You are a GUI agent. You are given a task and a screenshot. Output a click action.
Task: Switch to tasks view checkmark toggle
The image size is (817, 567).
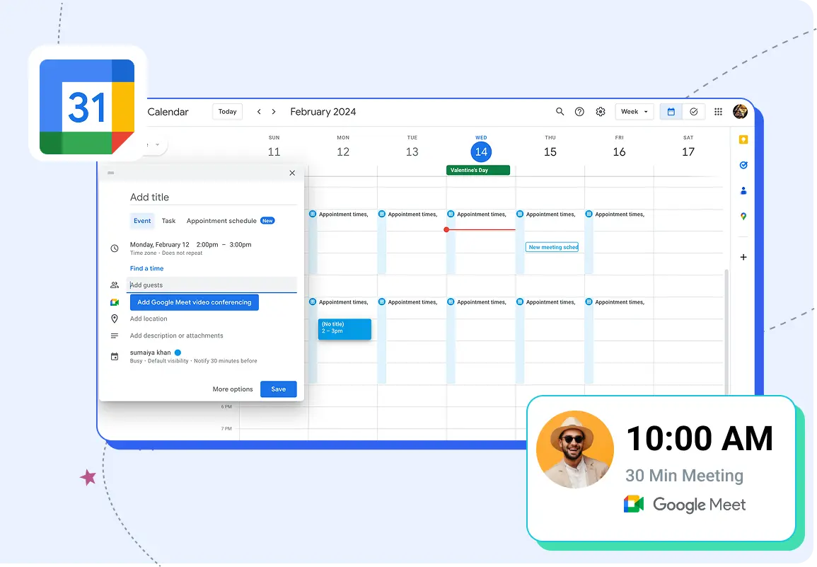(x=693, y=112)
